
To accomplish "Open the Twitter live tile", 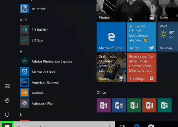I will 142,37.
